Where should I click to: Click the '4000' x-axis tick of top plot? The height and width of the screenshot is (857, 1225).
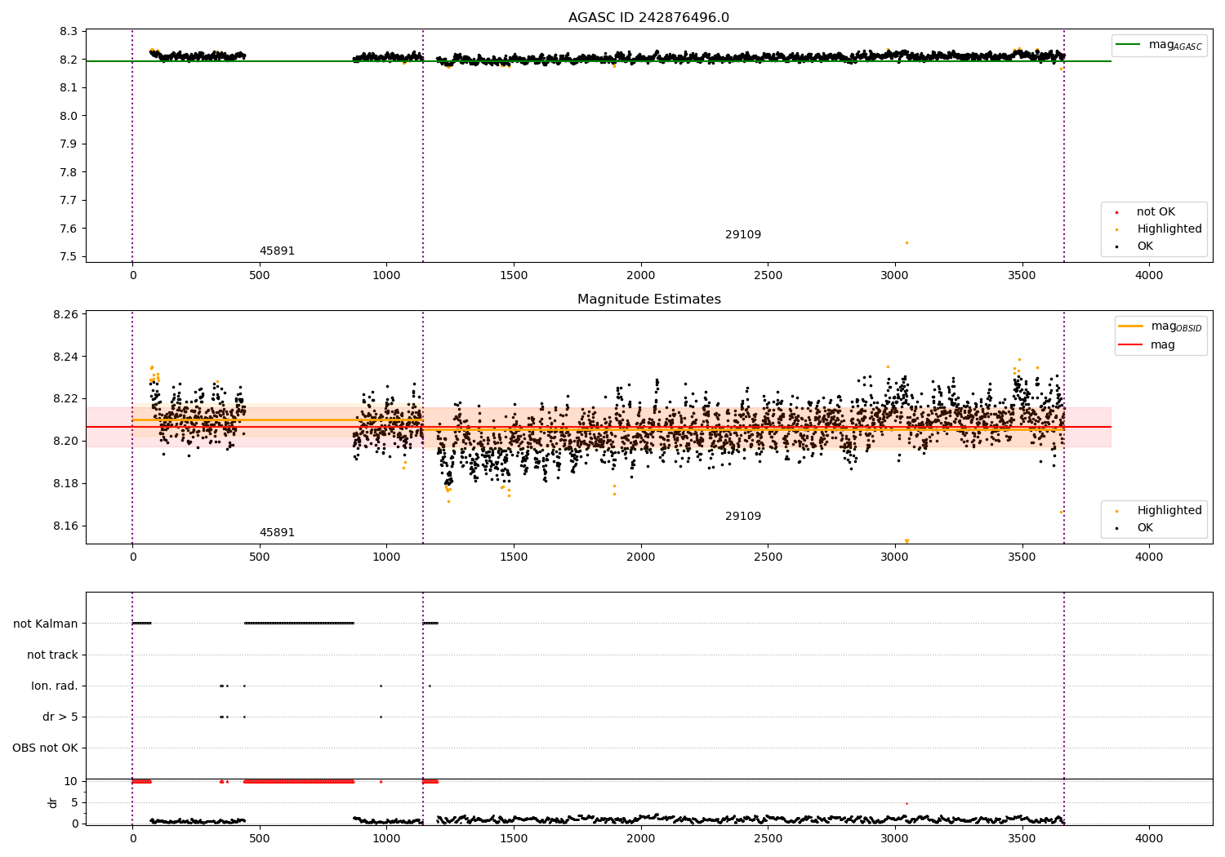(1149, 276)
